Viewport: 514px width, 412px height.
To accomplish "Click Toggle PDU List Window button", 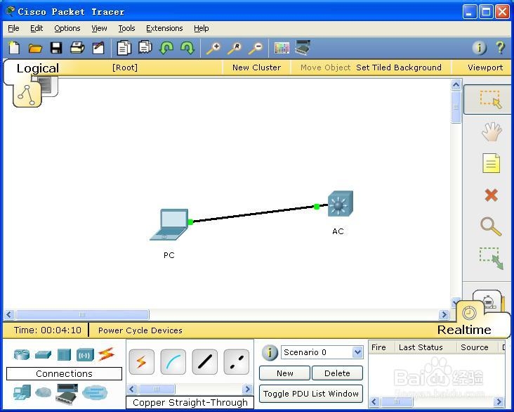I will 311,394.
